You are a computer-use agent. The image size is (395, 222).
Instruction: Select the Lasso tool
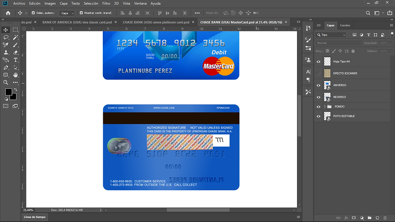[6, 37]
